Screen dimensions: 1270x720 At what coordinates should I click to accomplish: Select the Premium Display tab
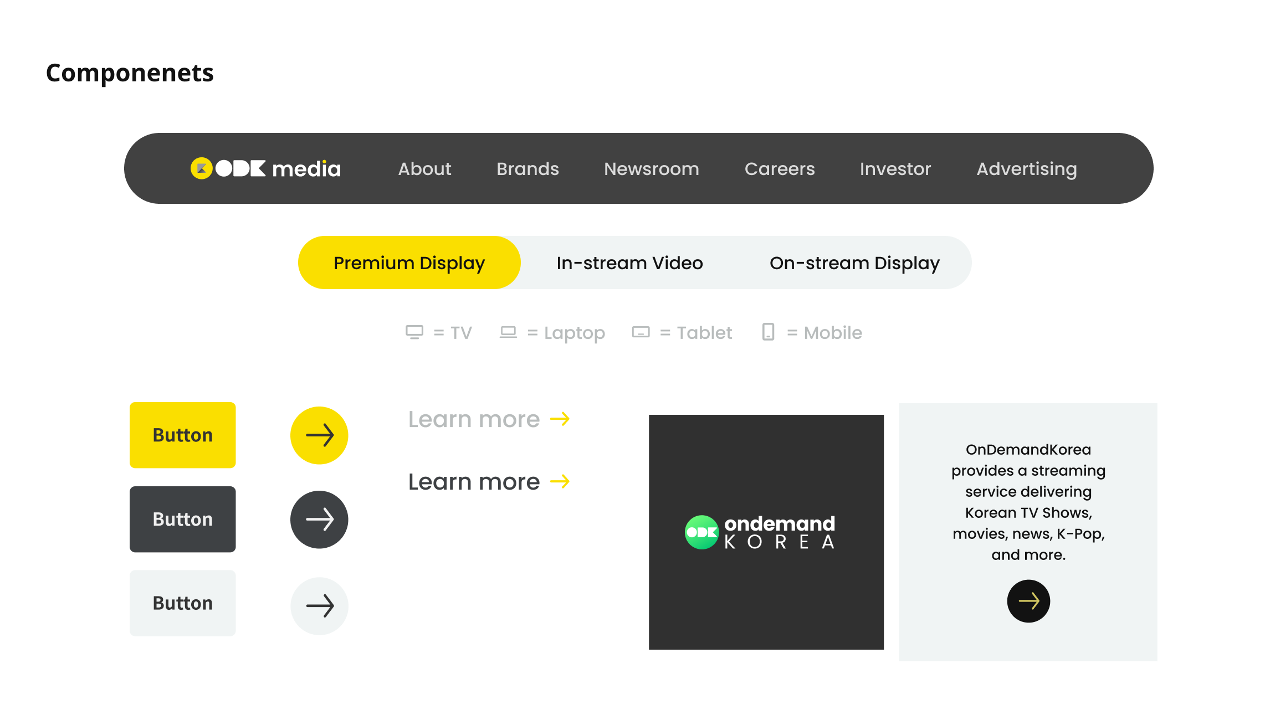pos(409,263)
